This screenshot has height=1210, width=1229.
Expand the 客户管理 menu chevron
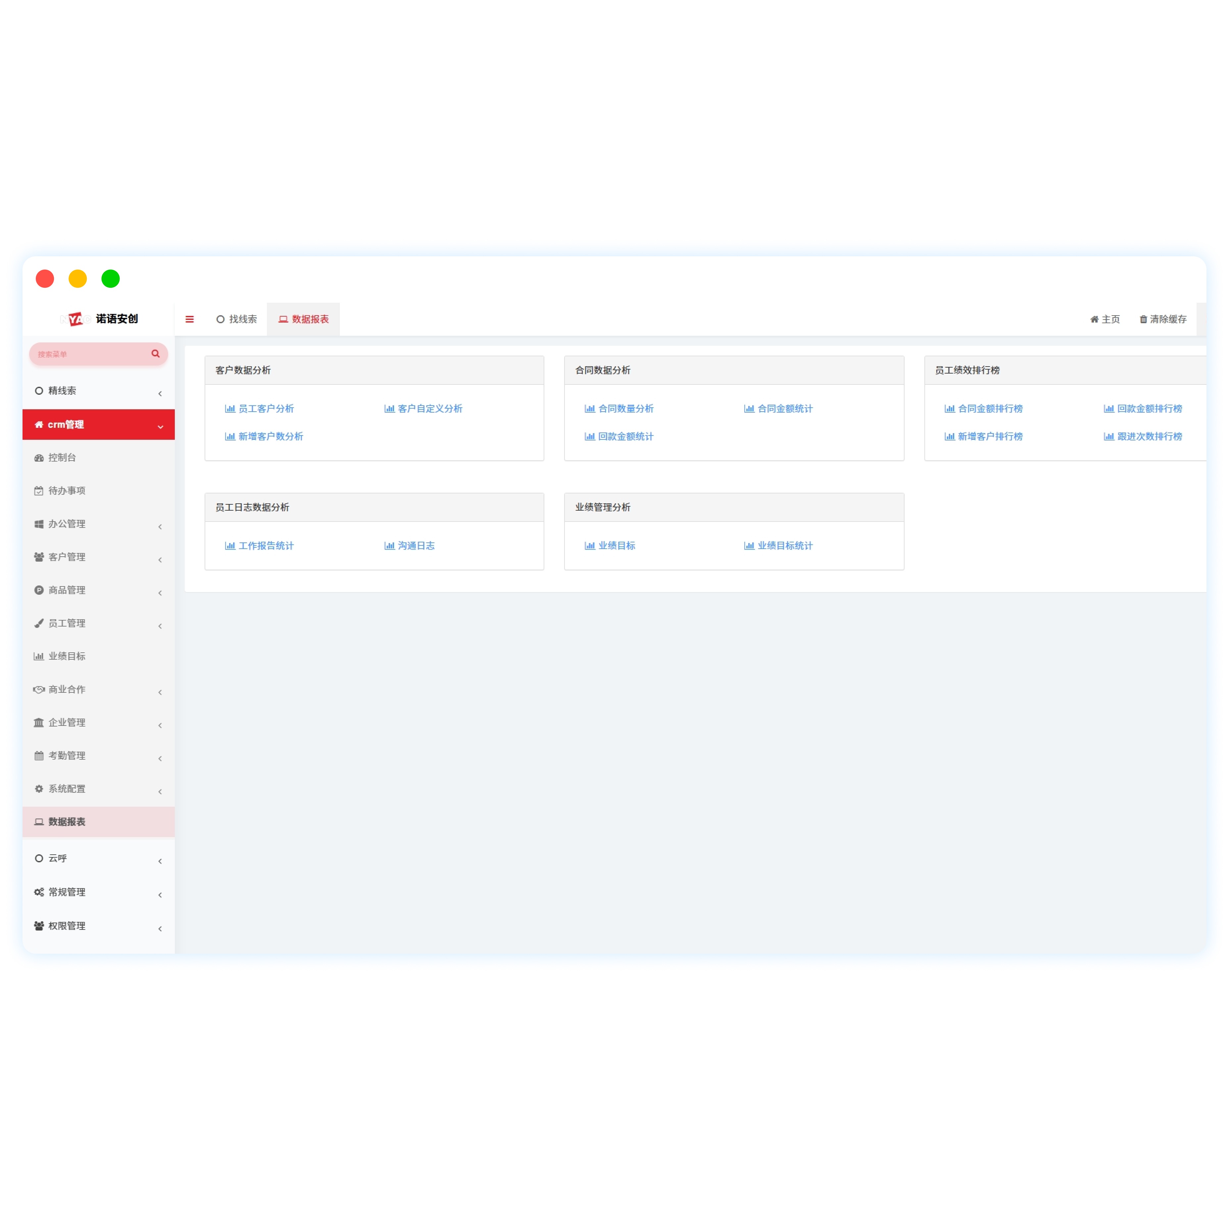pos(160,559)
